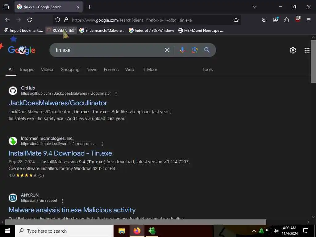The image size is (316, 237).
Task: Open options dots for Informer Technologies result
Action: [102, 144]
